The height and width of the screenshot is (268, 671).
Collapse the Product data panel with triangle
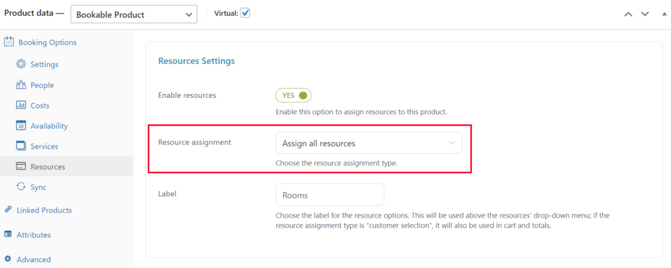click(x=664, y=14)
